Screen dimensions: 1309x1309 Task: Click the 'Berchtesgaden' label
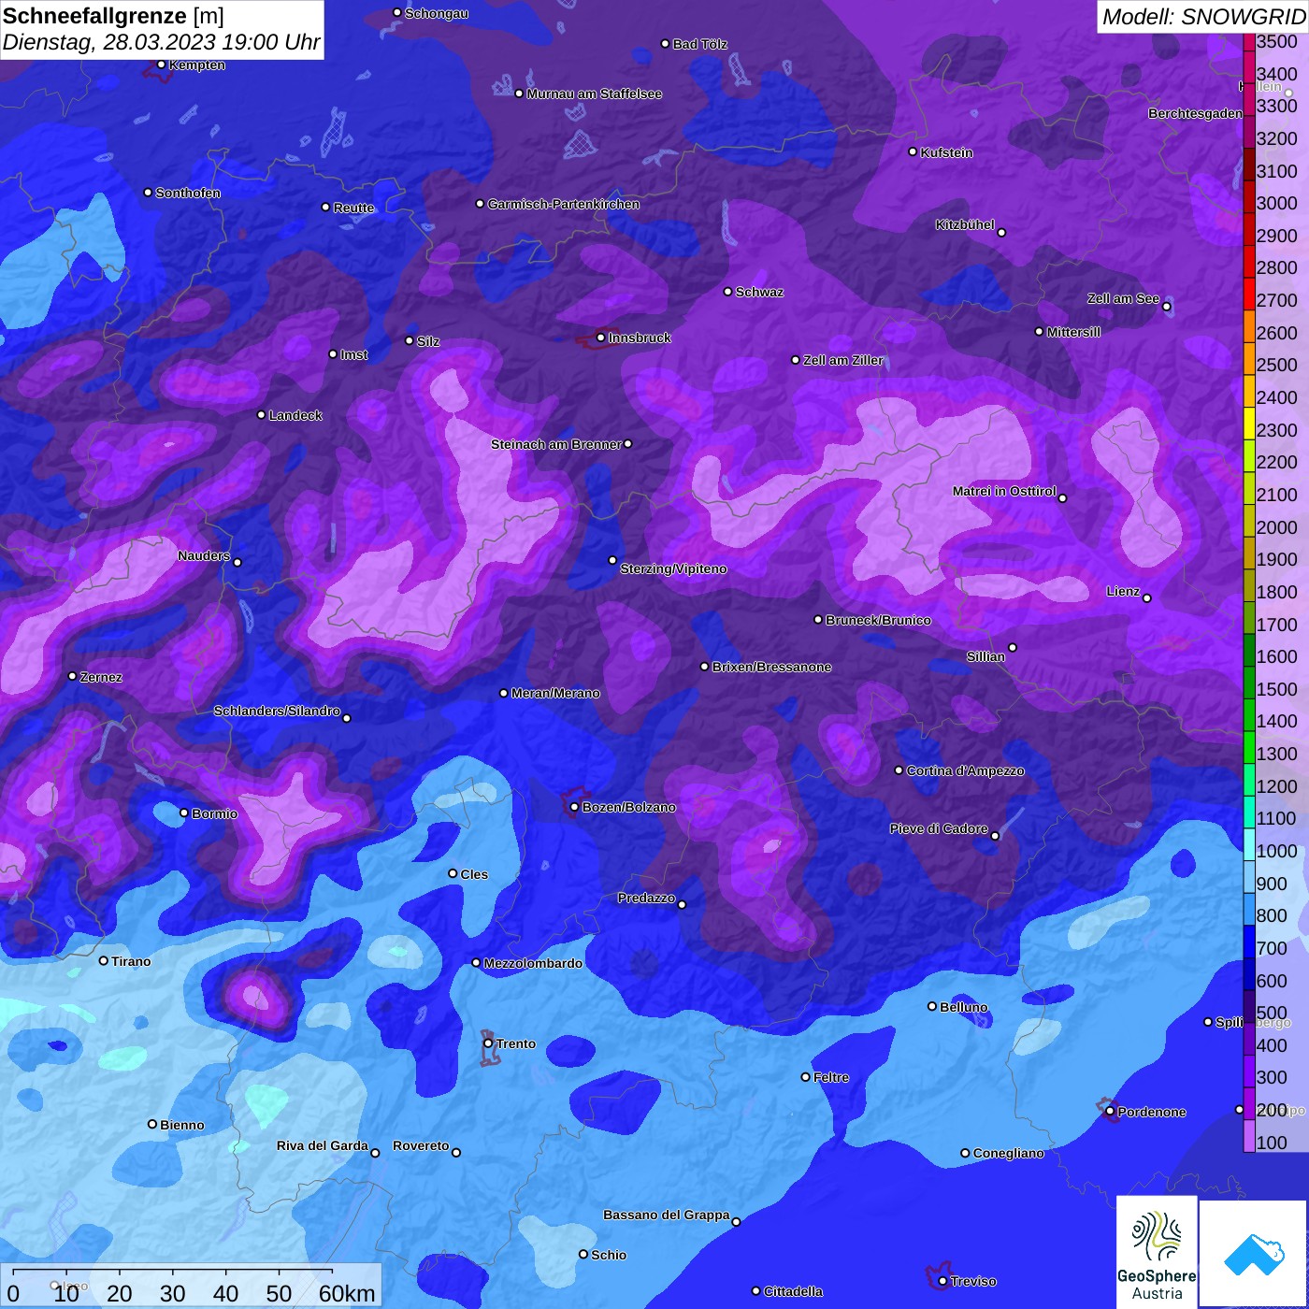(x=1195, y=113)
